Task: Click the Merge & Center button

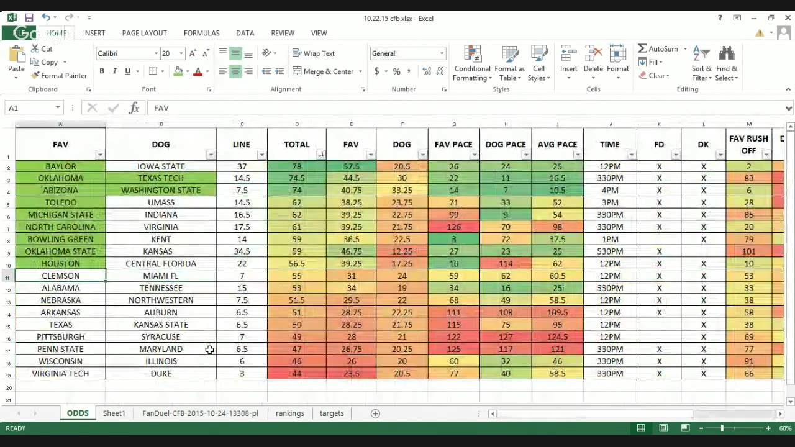Action: 323,71
